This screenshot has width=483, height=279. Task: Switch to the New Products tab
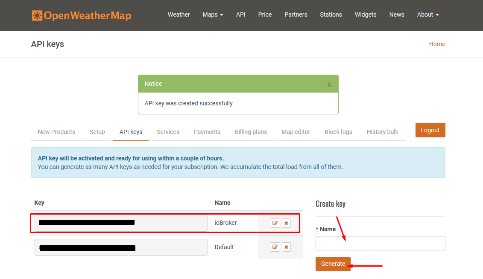click(56, 132)
